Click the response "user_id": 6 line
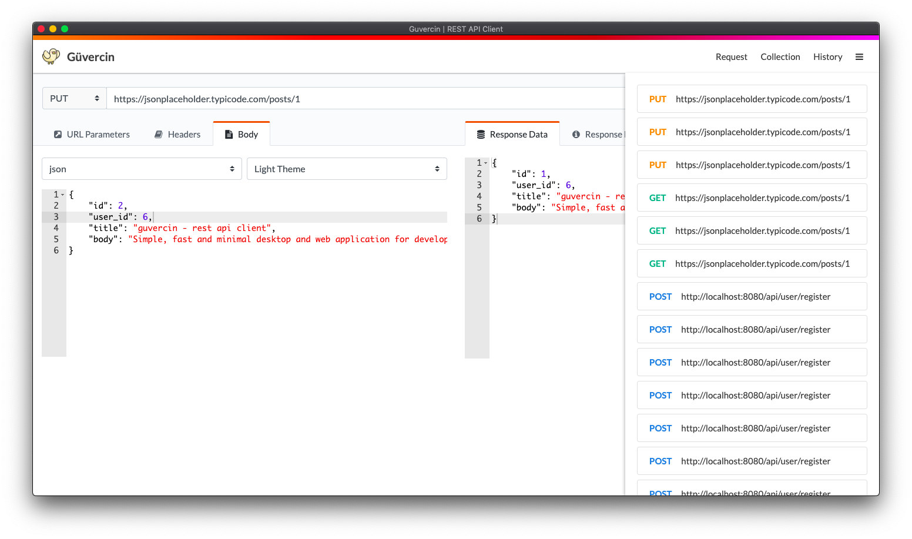912x539 pixels. point(544,185)
